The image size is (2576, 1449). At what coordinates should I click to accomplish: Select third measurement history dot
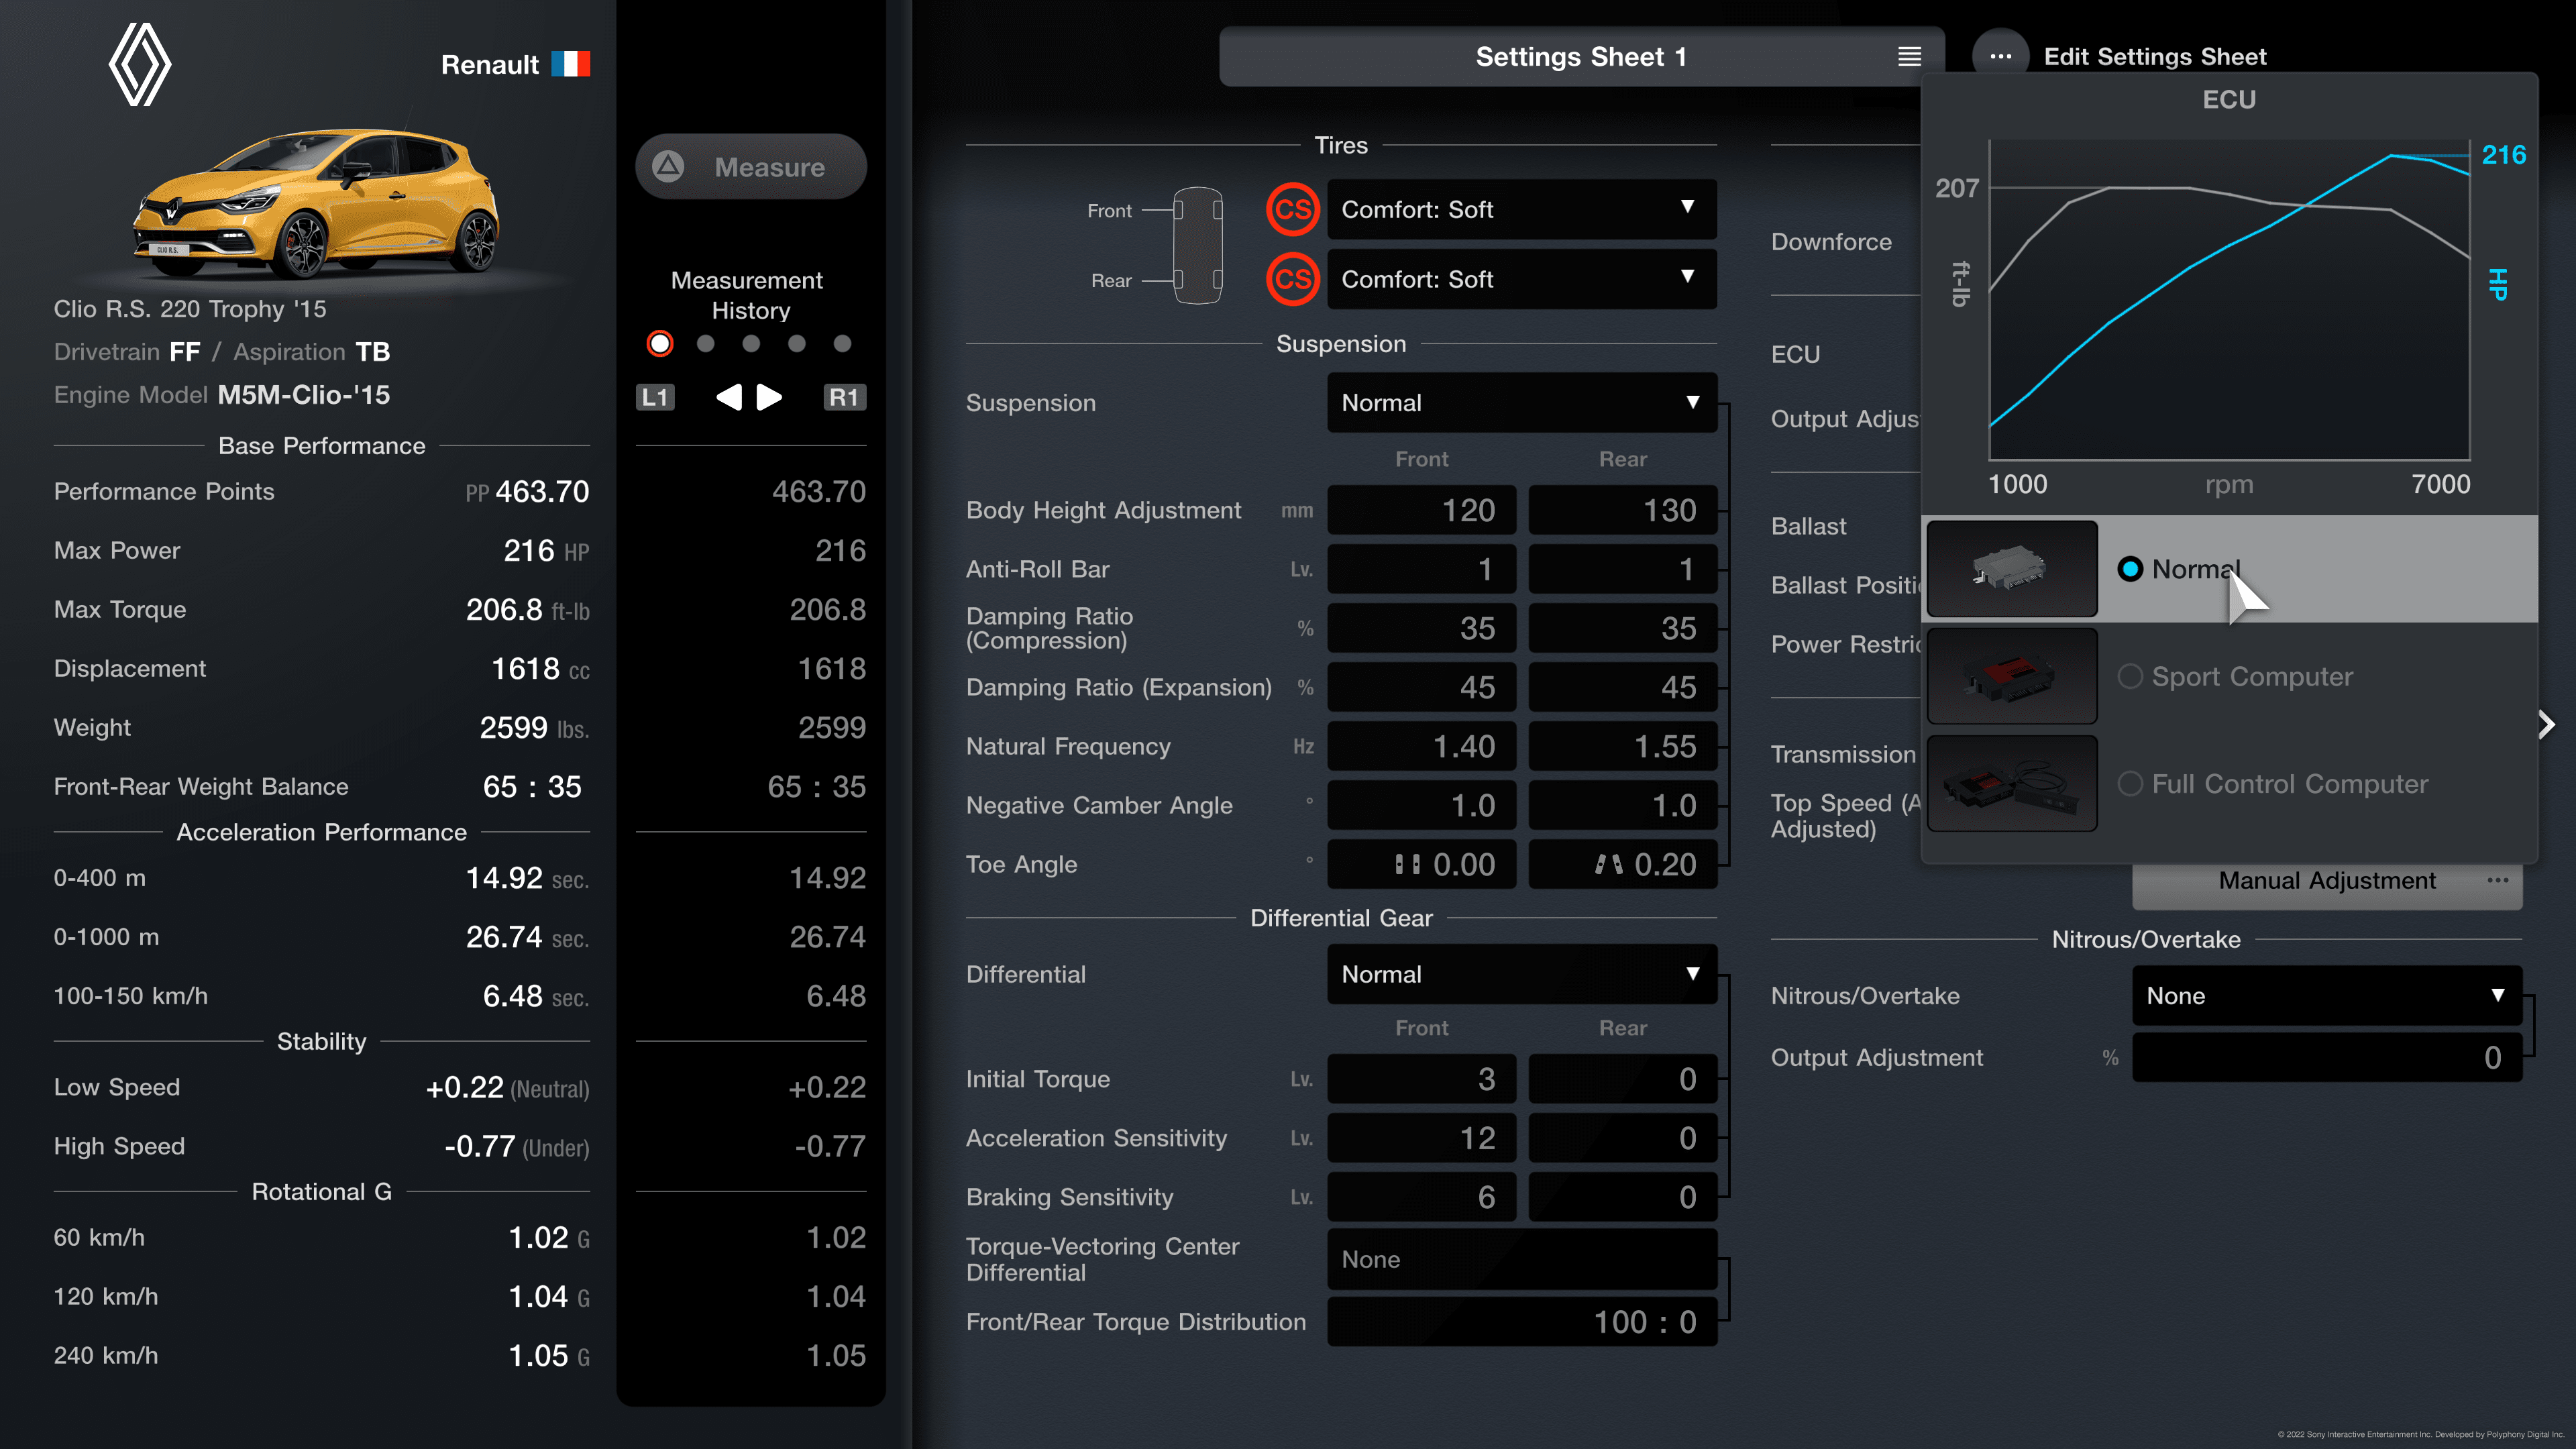tap(751, 343)
